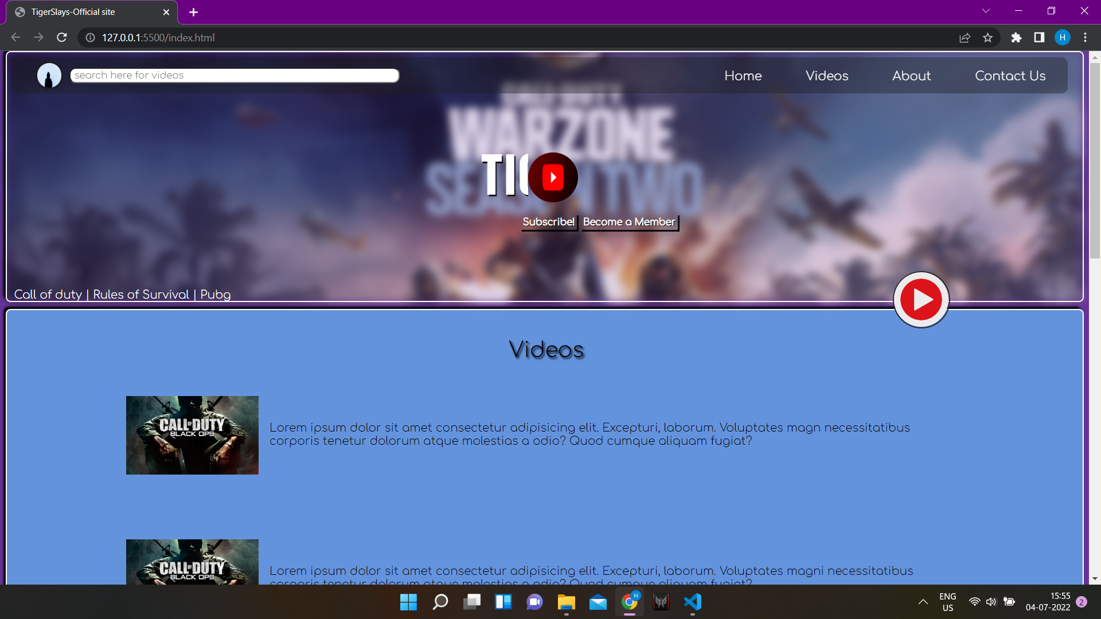Click the 'Call of duty' footer text

coord(48,294)
